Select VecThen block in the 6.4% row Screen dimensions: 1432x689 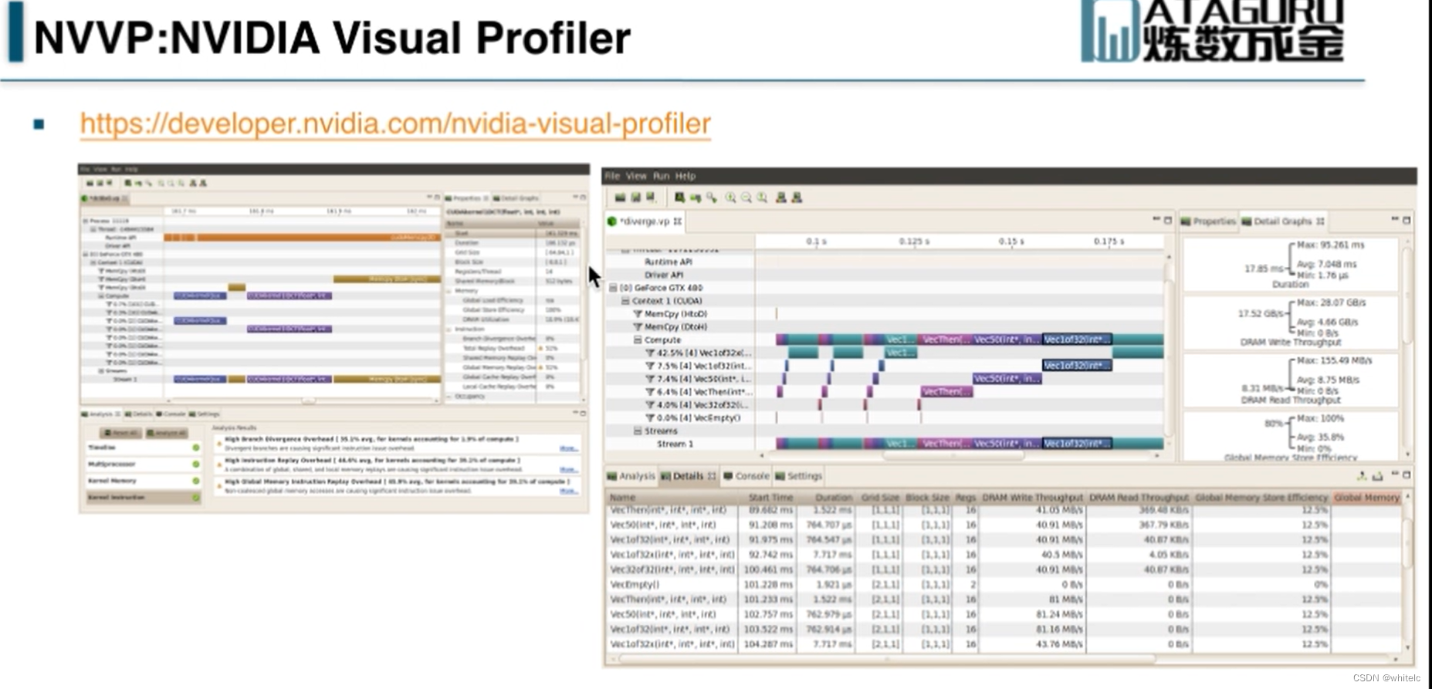pyautogui.click(x=946, y=392)
